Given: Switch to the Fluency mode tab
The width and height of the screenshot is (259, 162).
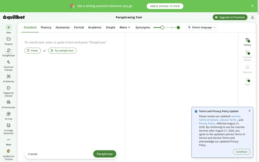Looking at the screenshot, I should (x=46, y=27).
